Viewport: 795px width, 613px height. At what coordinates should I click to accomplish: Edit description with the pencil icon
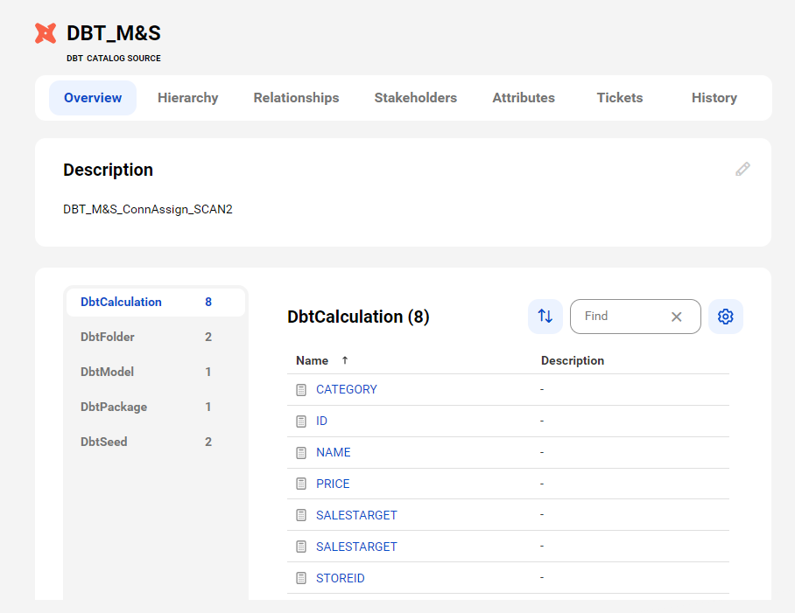pos(742,169)
